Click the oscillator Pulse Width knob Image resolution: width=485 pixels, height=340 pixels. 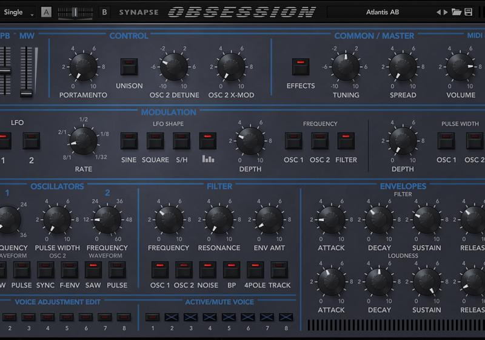(x=57, y=220)
